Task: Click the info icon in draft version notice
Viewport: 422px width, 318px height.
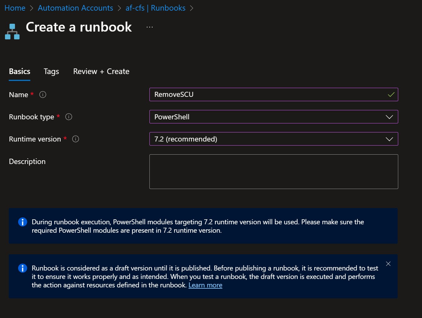Action: coord(23,268)
